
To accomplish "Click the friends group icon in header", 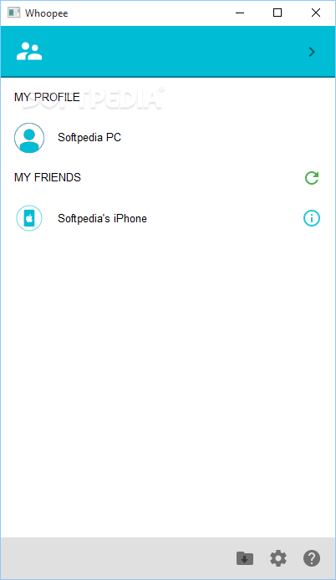I will (29, 52).
